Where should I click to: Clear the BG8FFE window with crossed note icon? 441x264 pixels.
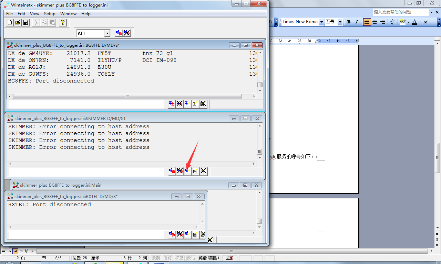(203, 104)
